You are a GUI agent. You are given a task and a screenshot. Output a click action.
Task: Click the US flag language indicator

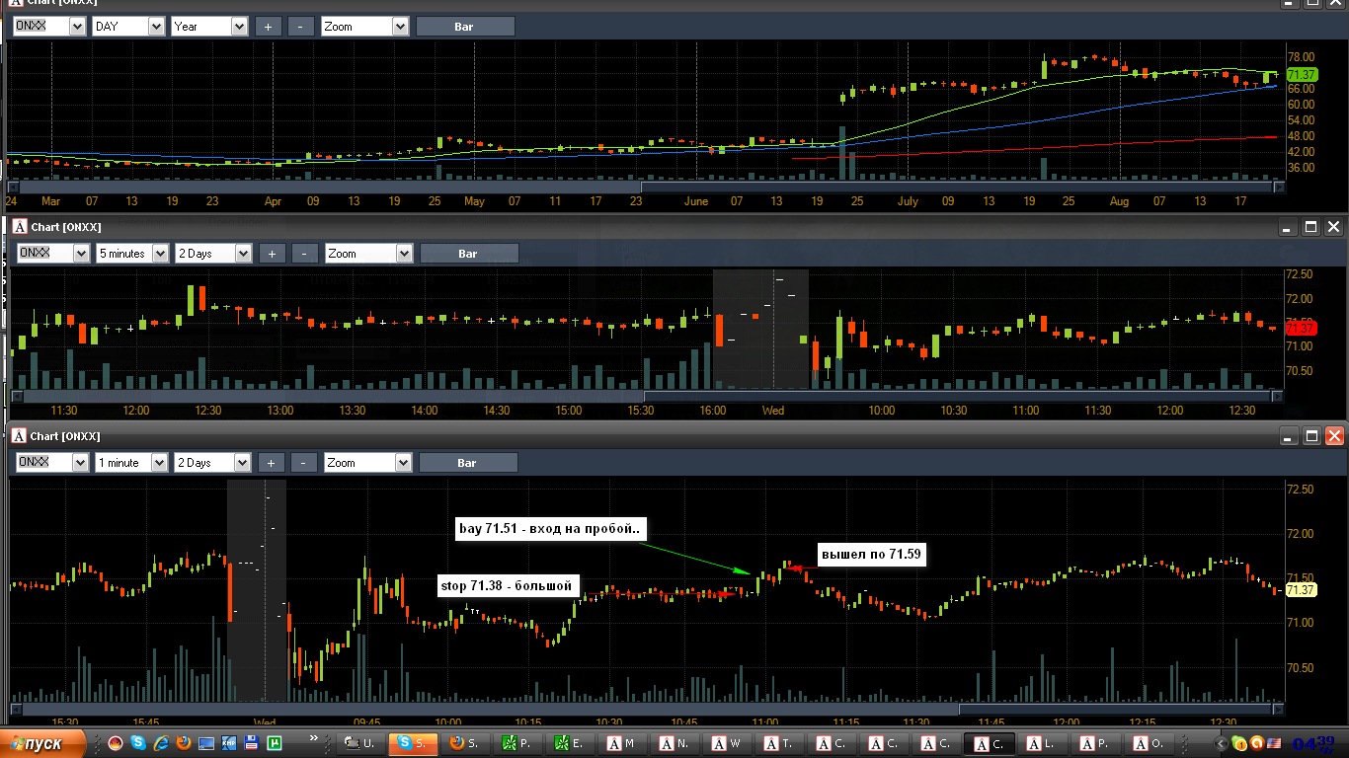click(1274, 743)
